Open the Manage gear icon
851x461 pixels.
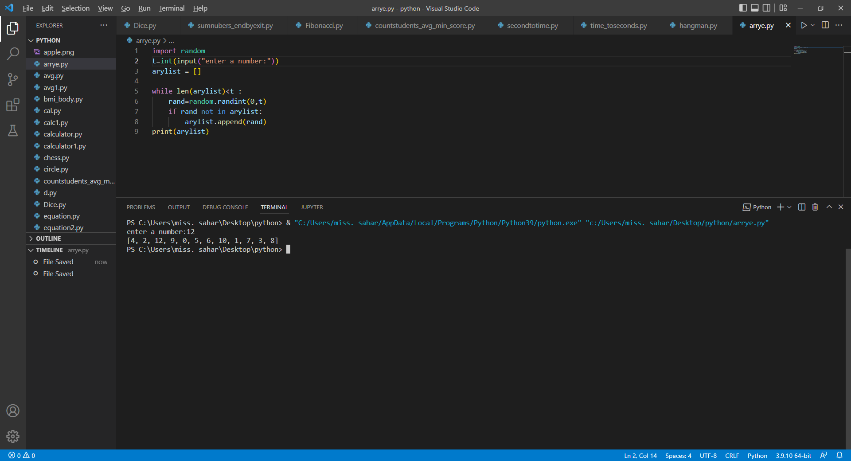pos(13,437)
